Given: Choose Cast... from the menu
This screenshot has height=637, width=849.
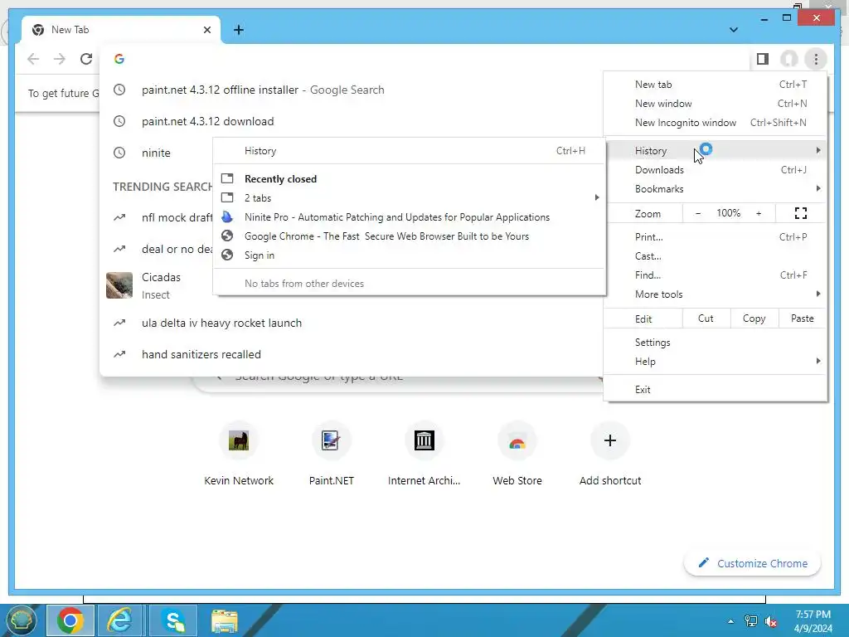Looking at the screenshot, I should 716,256.
